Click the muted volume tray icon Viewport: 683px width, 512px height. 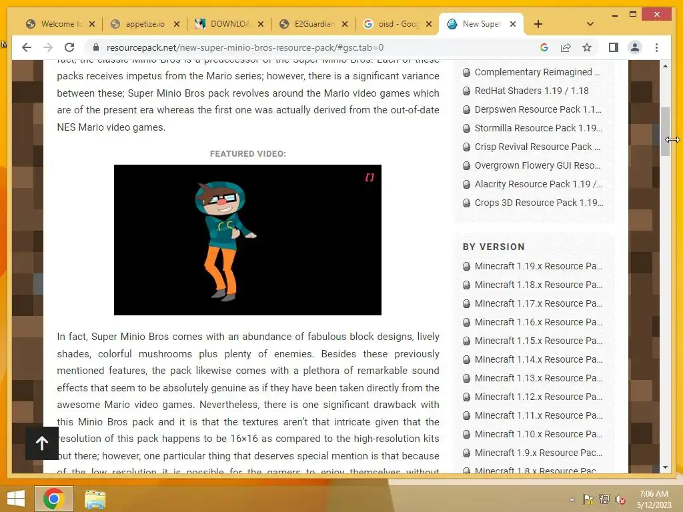620,499
